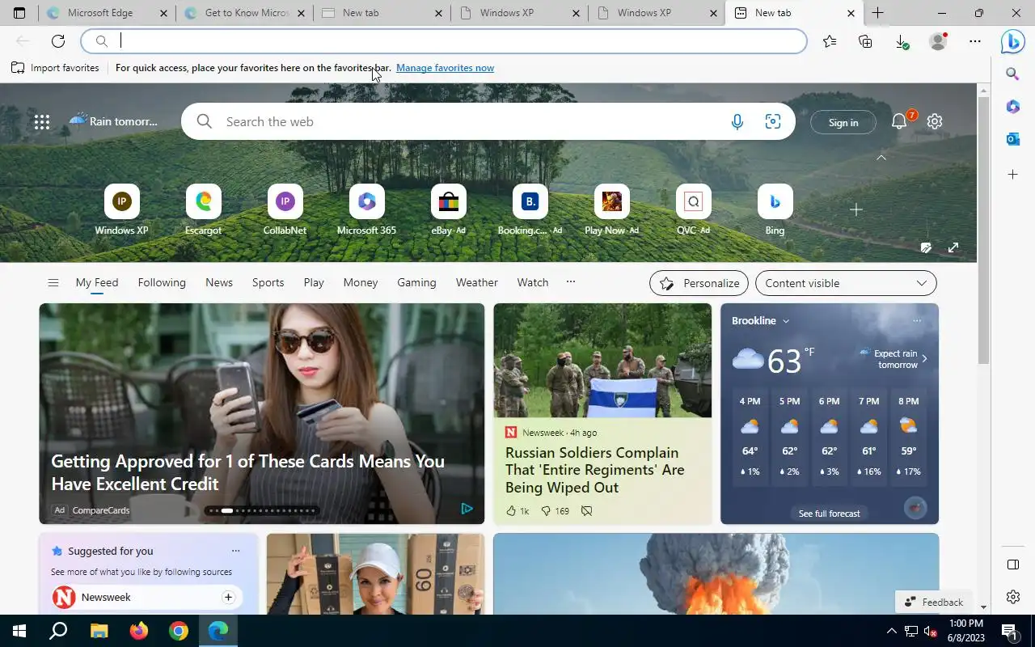
Task: Click the carousel slide indicator dots
Action: pyautogui.click(x=261, y=510)
